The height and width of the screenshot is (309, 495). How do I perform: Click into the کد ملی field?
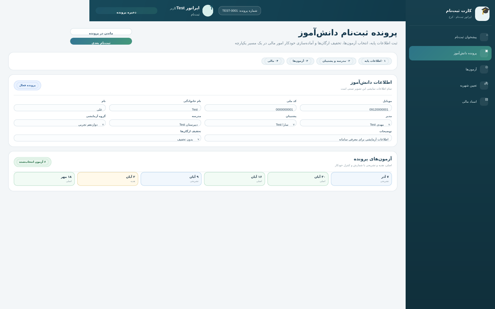click(x=251, y=108)
